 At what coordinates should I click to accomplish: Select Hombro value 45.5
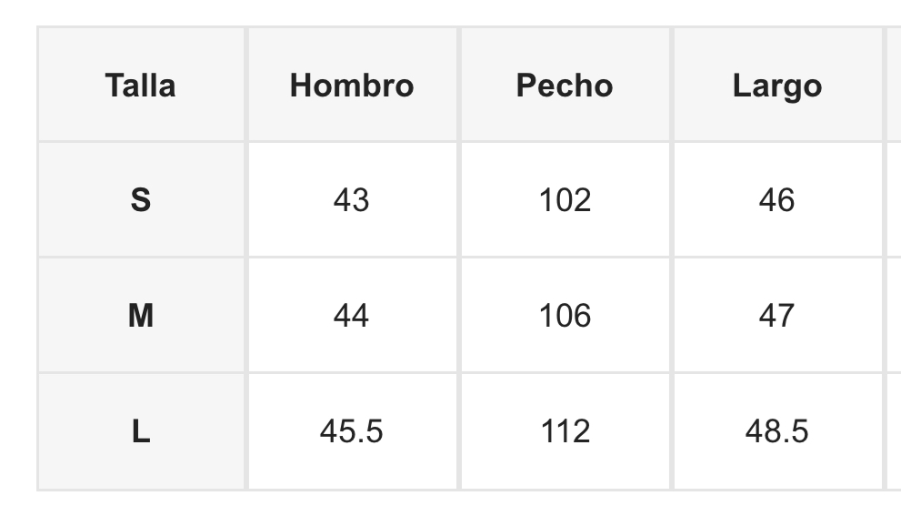[352, 431]
